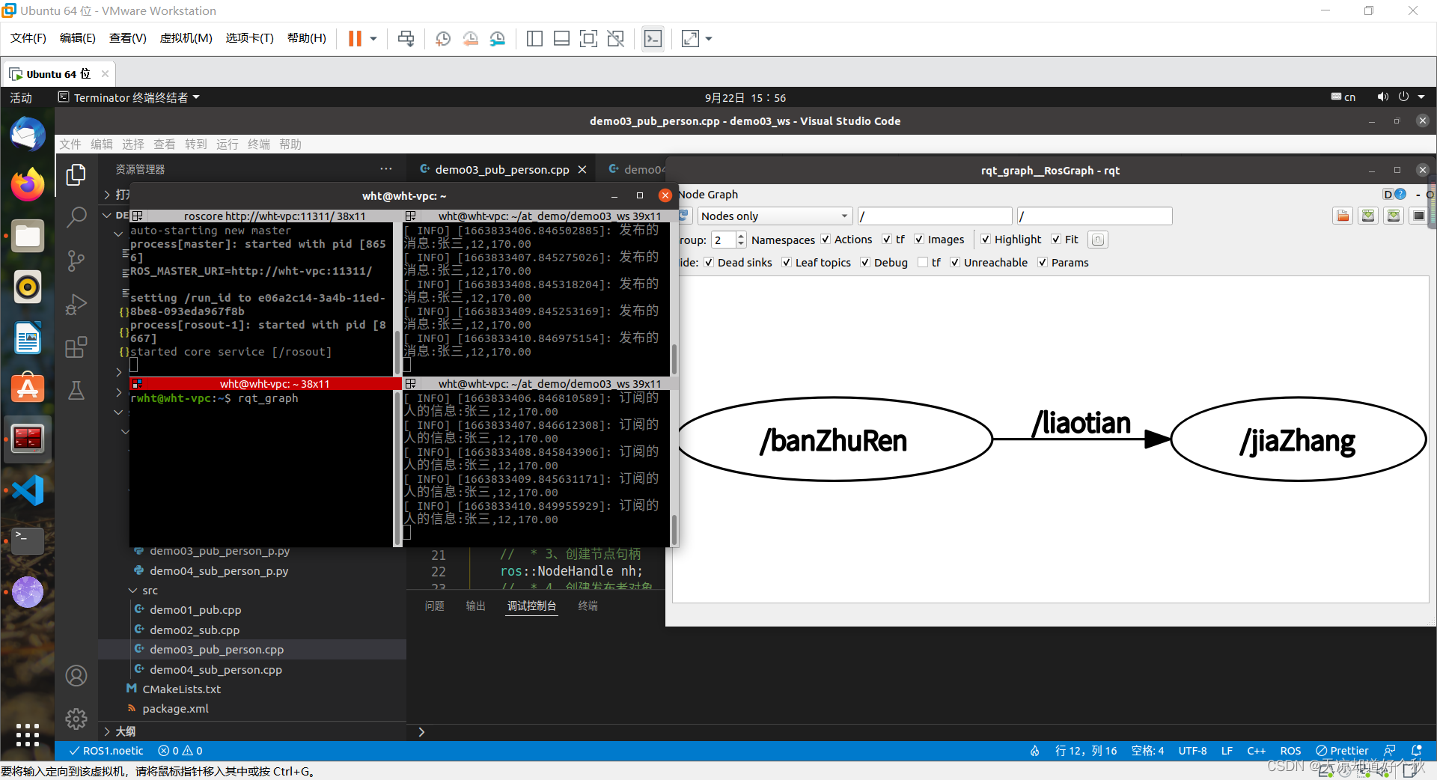Image resolution: width=1437 pixels, height=780 pixels.
Task: Switch to 输出 panel tab
Action: click(475, 606)
